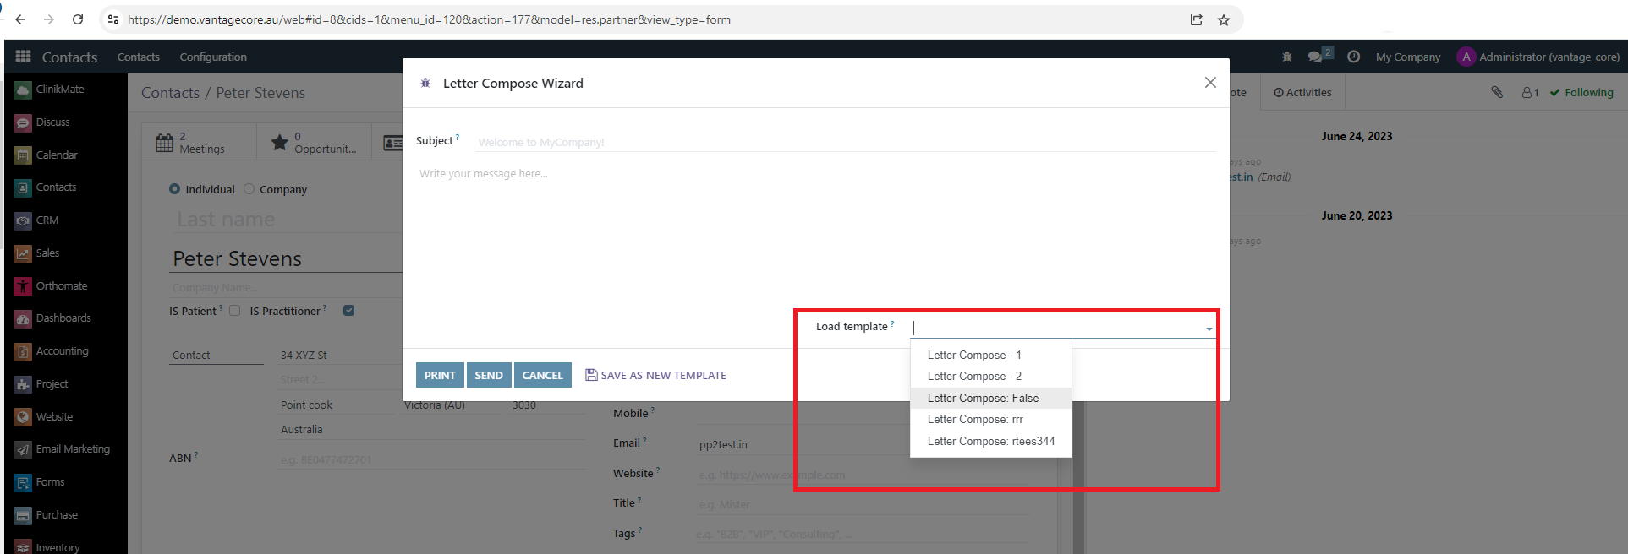
Task: Select 'Letter Compose: rtees344' from list
Action: 990,441
